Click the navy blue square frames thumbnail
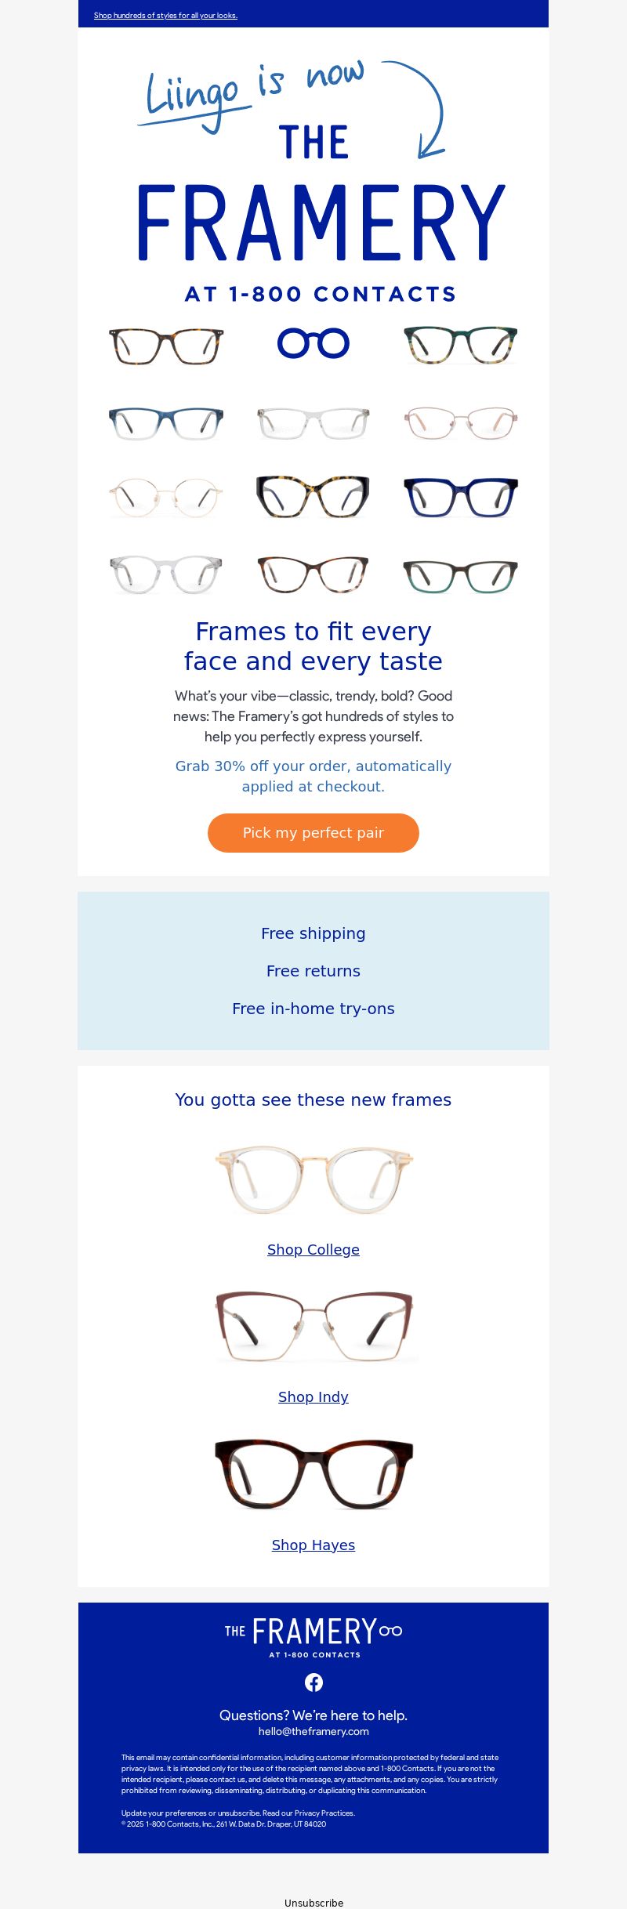Viewport: 627px width, 1909px height. [461, 497]
